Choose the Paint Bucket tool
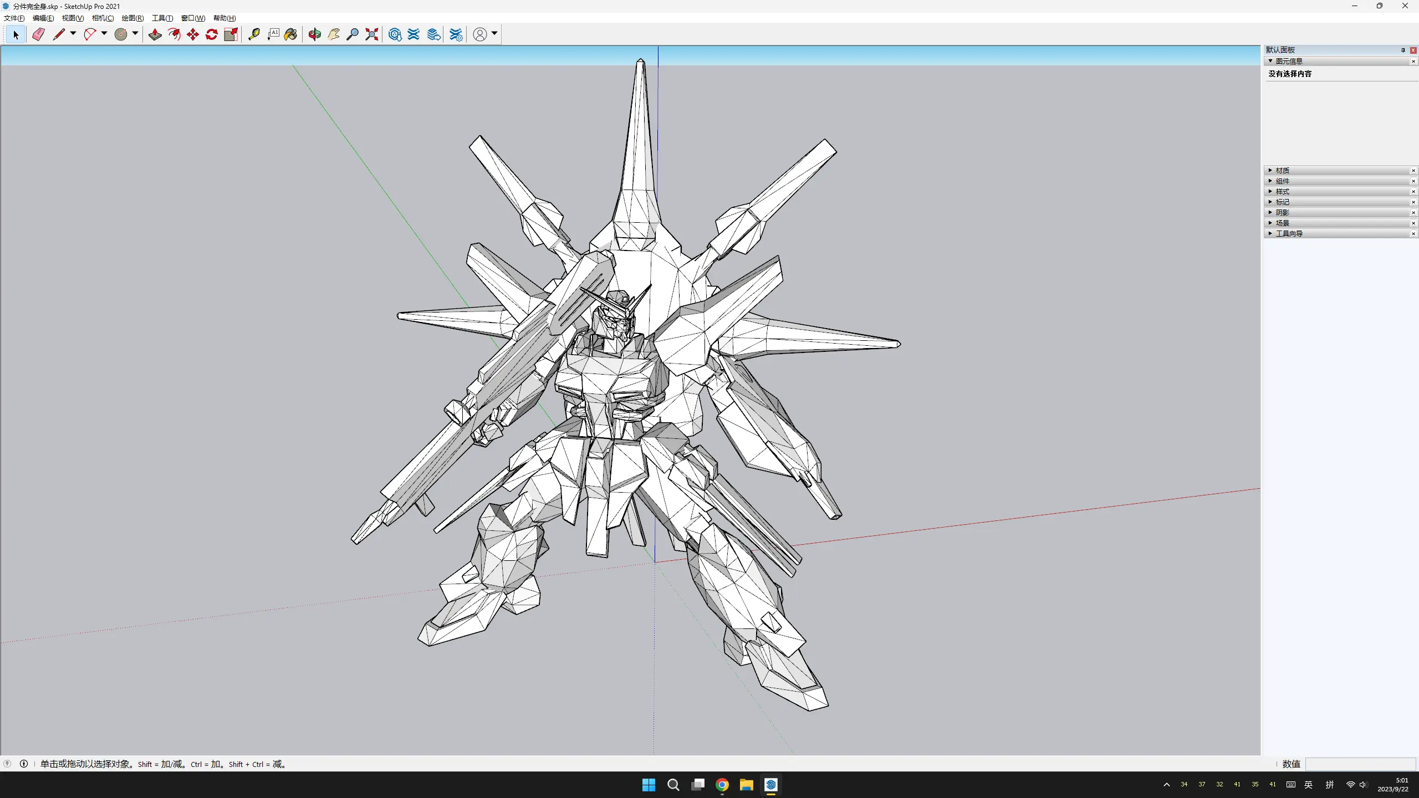Viewport: 1419px width, 798px height. point(290,34)
